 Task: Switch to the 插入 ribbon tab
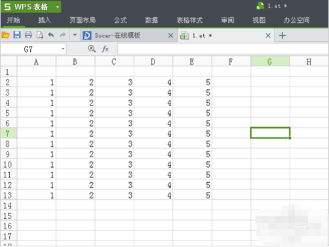[45, 20]
